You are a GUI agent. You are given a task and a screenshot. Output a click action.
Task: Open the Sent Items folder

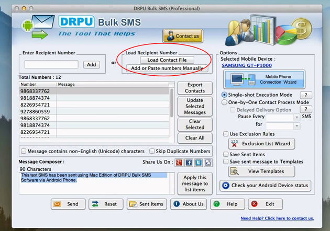147,204
